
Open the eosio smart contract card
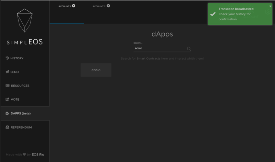tap(96, 70)
